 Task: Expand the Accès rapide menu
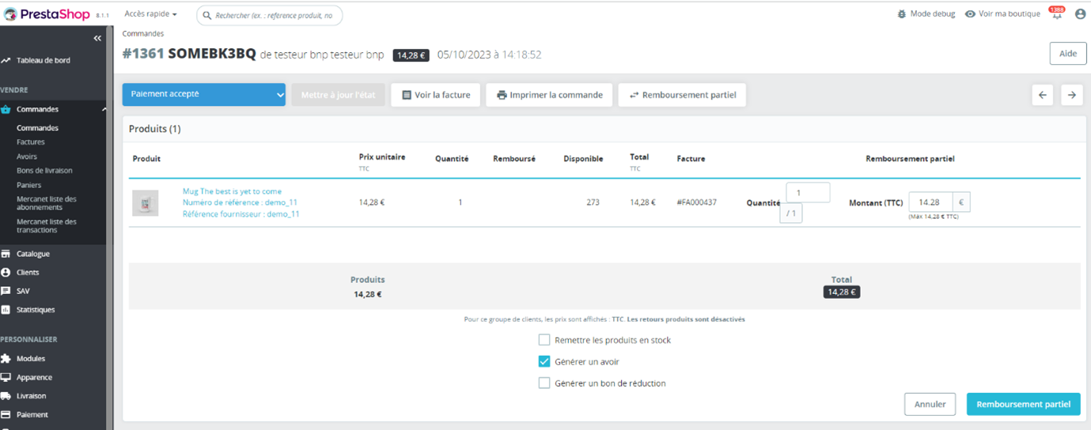[150, 14]
